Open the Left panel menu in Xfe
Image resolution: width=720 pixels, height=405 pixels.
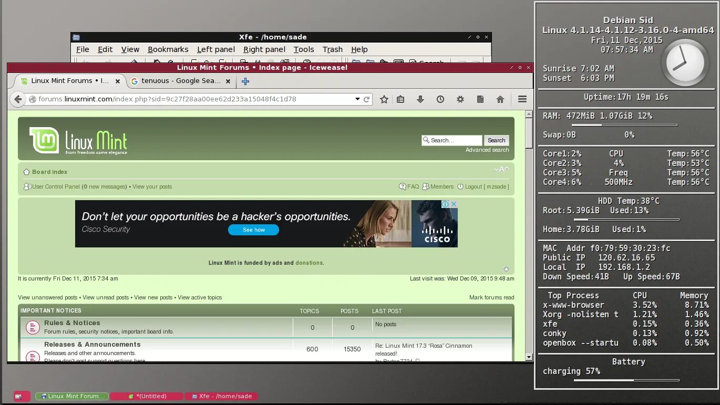[216, 49]
